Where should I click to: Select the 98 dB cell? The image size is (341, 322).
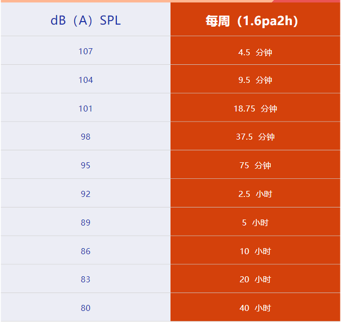(x=86, y=137)
